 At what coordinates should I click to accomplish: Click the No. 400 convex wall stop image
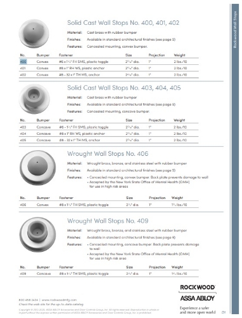point(34,34)
